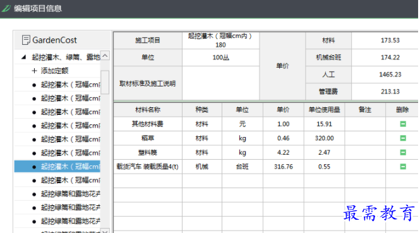The image size is (420, 233).
Task: Click the 种类 column header
Action: pos(202,110)
